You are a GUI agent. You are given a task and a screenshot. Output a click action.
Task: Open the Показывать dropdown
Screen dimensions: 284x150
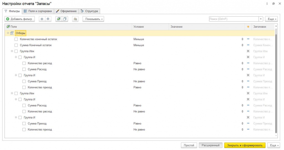pos(93,19)
